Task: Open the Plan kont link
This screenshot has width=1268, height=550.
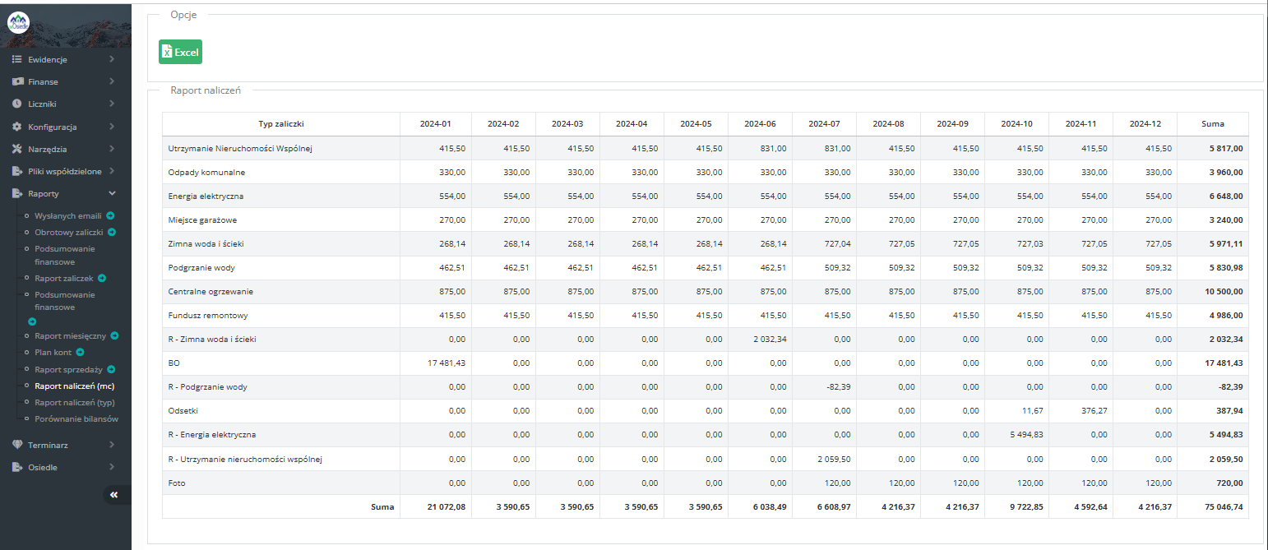Action: 53,352
